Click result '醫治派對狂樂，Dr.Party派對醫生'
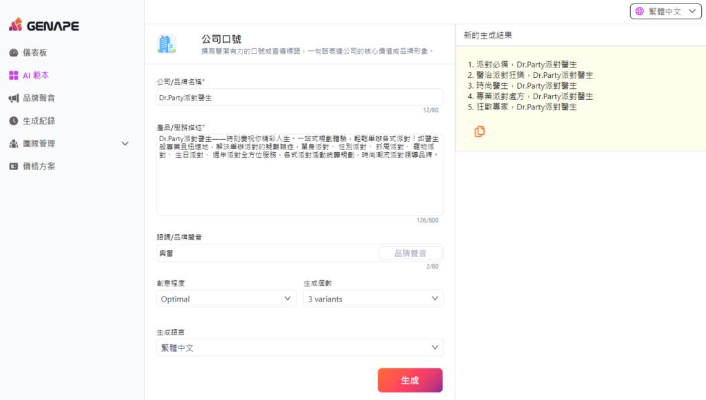The width and height of the screenshot is (706, 400). 534,75
